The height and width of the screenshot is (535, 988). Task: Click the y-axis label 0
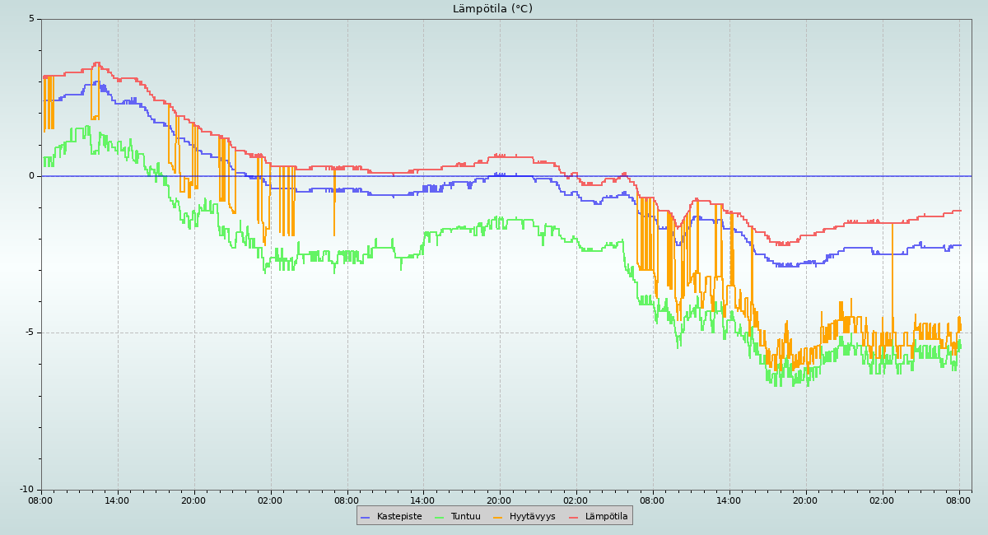32,176
